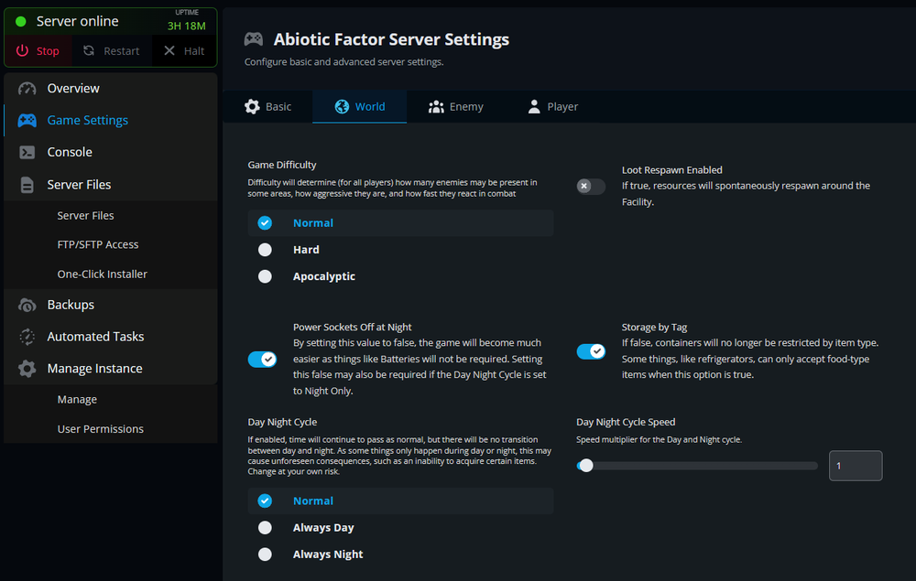The width and height of the screenshot is (916, 581).
Task: Click the Player tab person icon
Action: (x=534, y=107)
